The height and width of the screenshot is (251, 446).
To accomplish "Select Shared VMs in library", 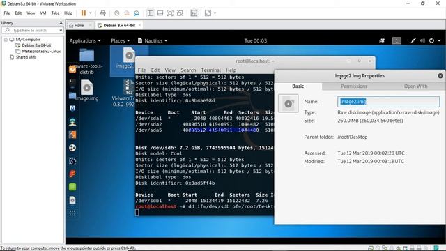I will tap(26, 57).
